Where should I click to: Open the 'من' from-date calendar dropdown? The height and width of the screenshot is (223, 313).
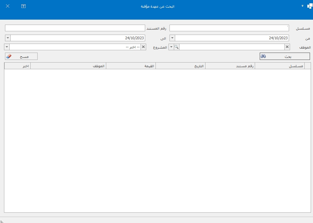[x=172, y=38]
